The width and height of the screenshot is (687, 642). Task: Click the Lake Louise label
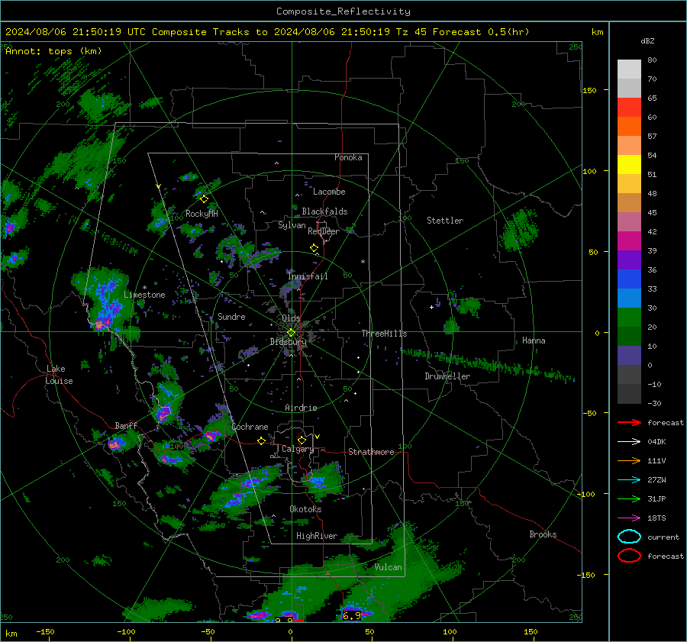59,375
